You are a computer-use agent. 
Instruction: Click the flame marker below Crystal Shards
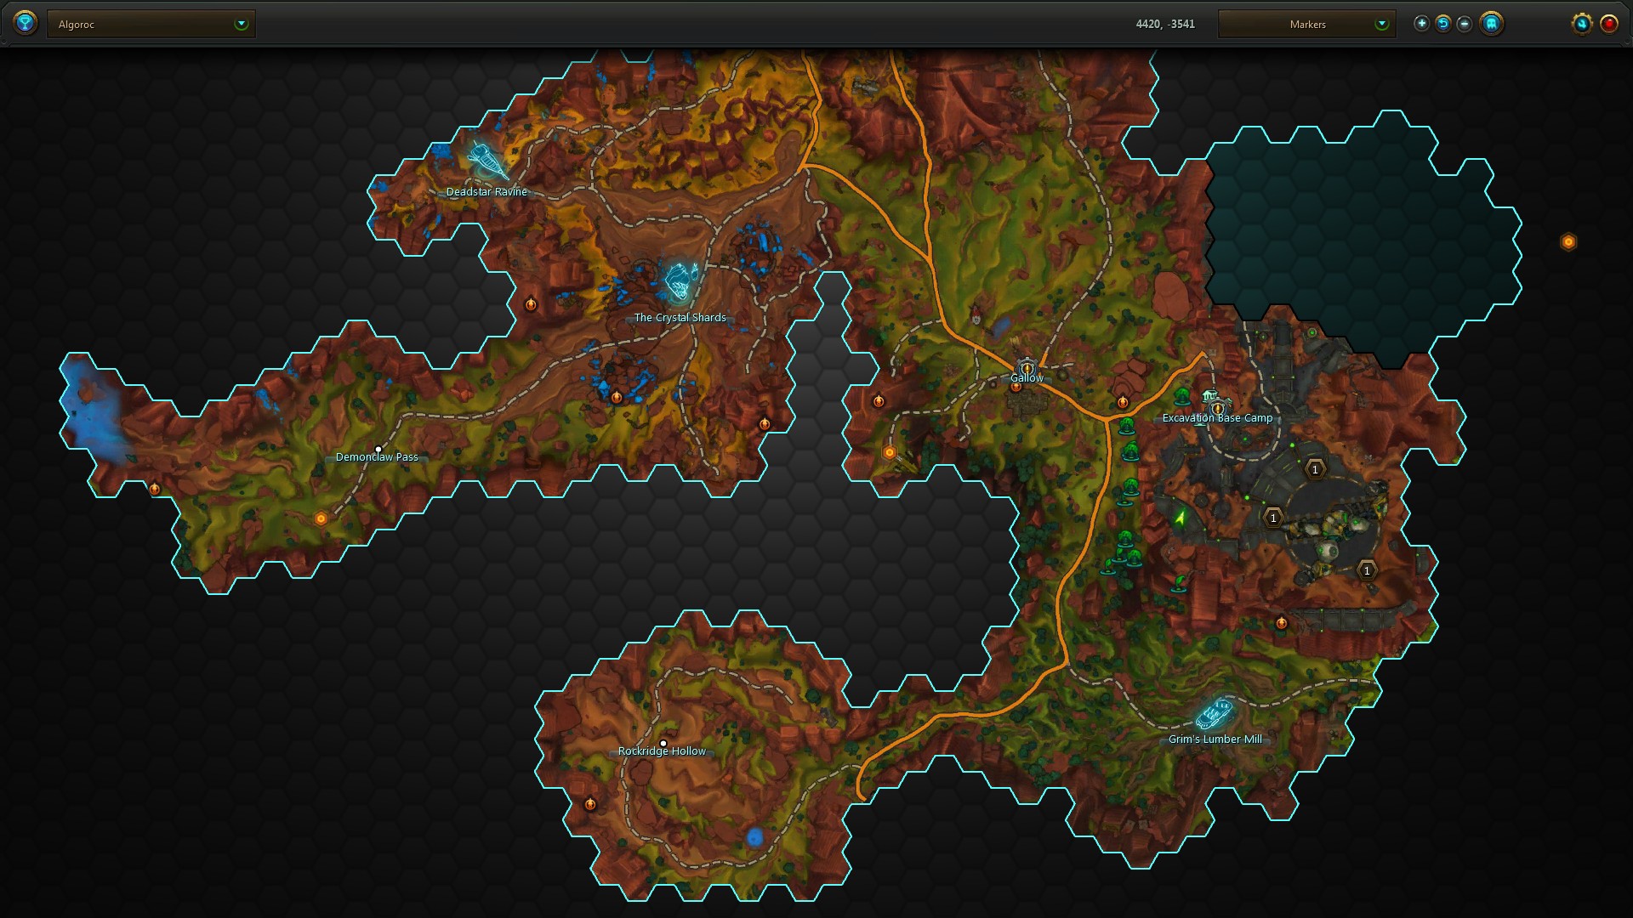point(617,397)
